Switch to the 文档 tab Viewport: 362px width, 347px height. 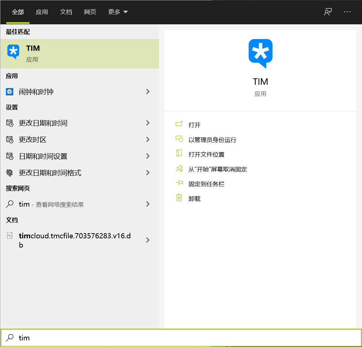click(66, 12)
